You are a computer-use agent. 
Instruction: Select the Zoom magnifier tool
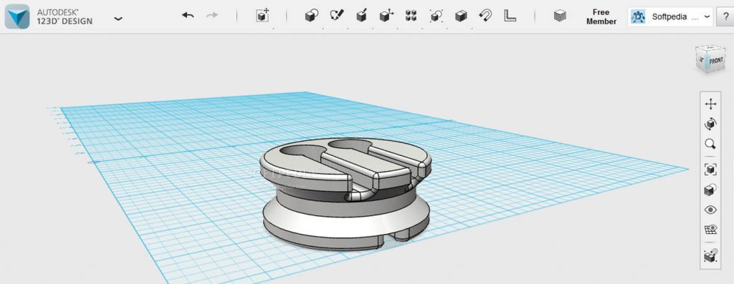coord(710,144)
